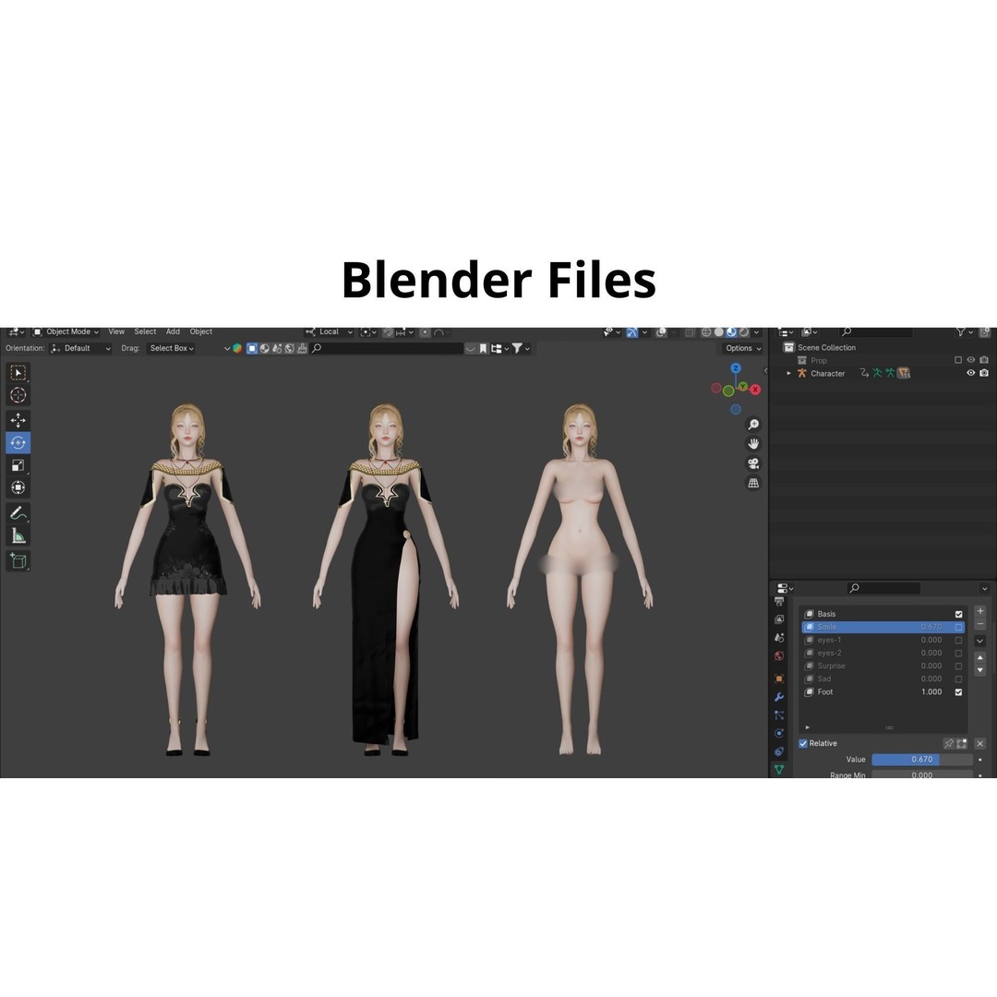Click the Range Min field

(x=922, y=775)
